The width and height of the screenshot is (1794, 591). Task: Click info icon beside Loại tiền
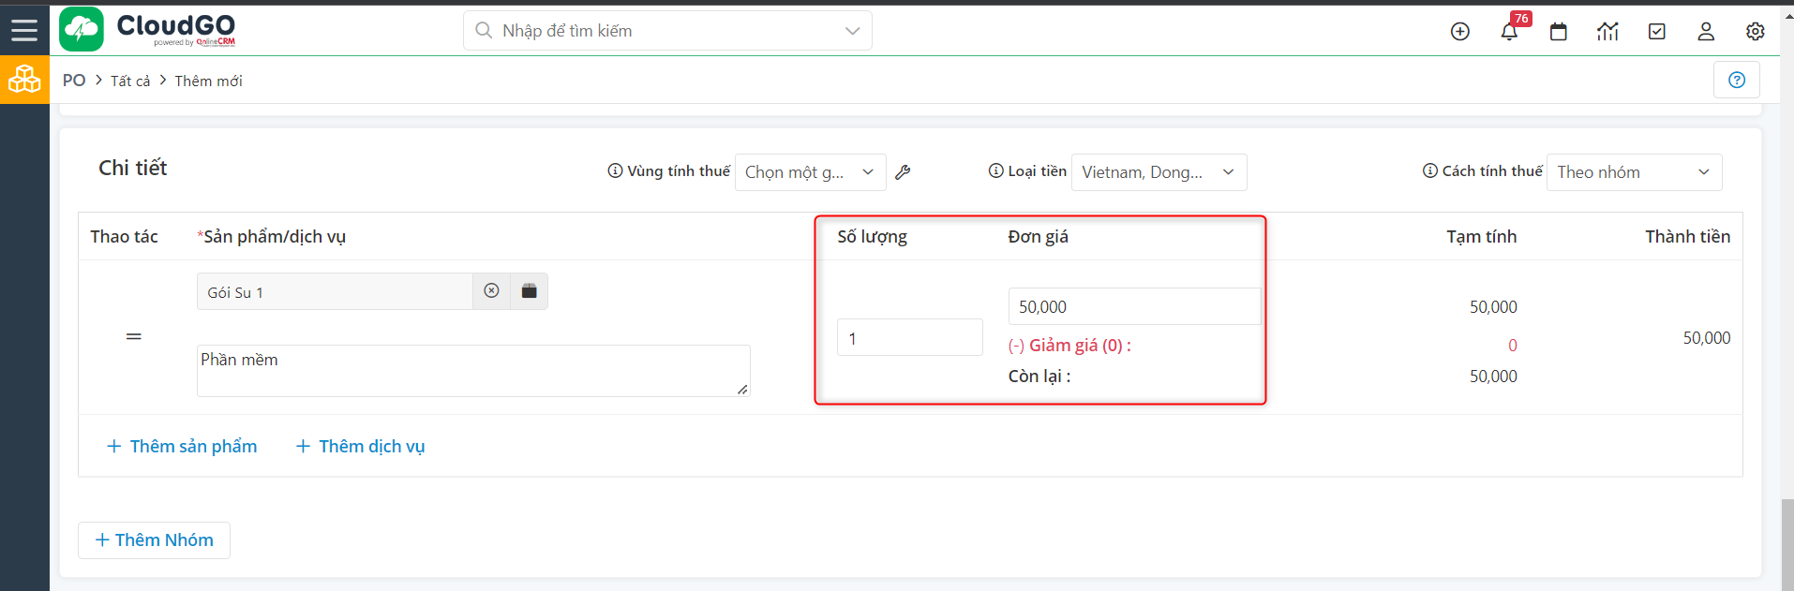pos(996,170)
